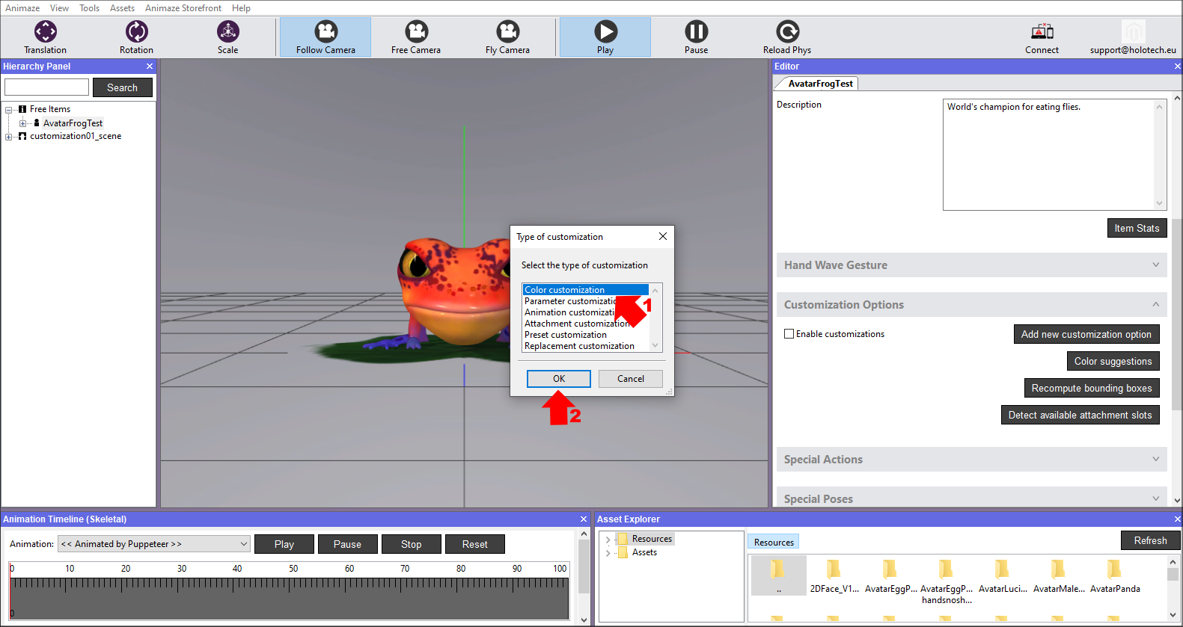Screen dimensions: 1183x627
Task: Enable customizations checkbox
Action: point(789,334)
